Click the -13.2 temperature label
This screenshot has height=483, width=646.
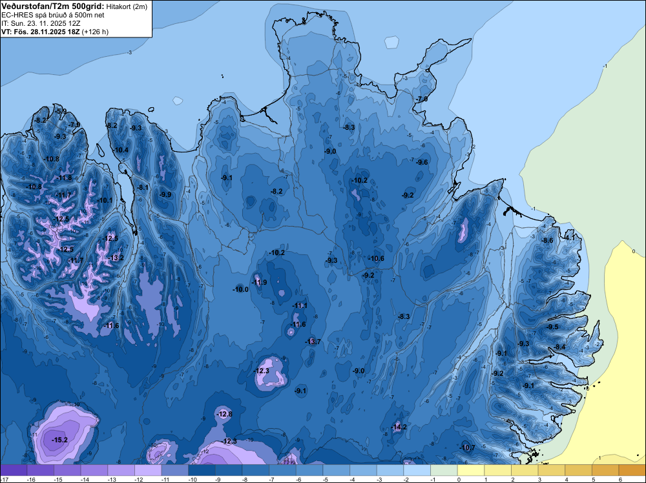116,258
